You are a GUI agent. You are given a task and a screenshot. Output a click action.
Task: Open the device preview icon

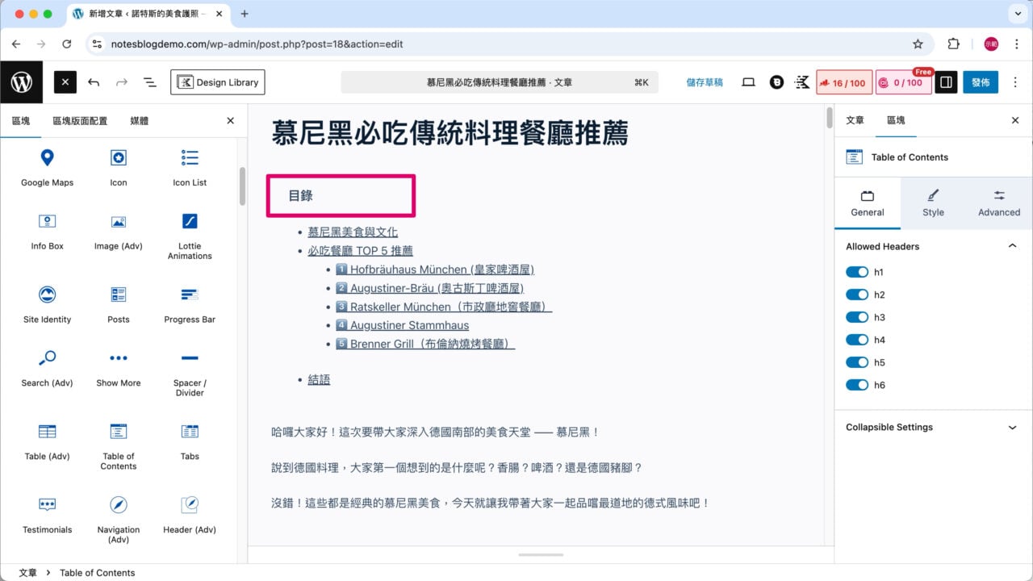tap(748, 82)
